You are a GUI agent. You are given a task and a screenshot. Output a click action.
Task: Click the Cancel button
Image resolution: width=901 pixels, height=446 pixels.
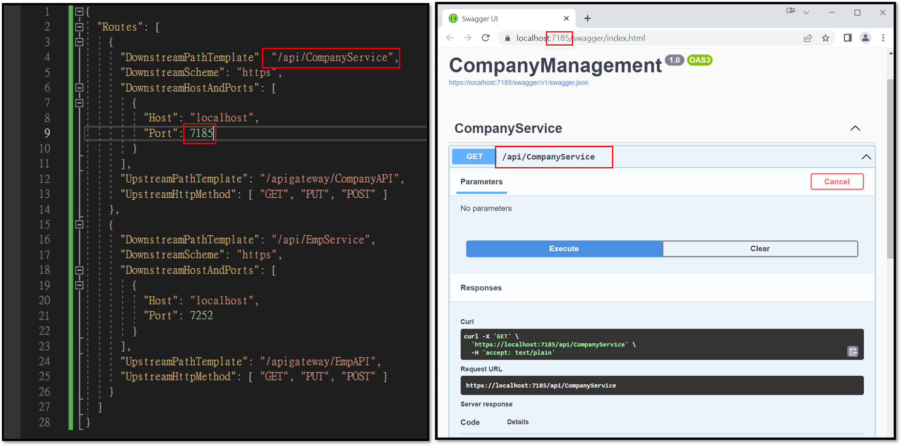(x=837, y=182)
